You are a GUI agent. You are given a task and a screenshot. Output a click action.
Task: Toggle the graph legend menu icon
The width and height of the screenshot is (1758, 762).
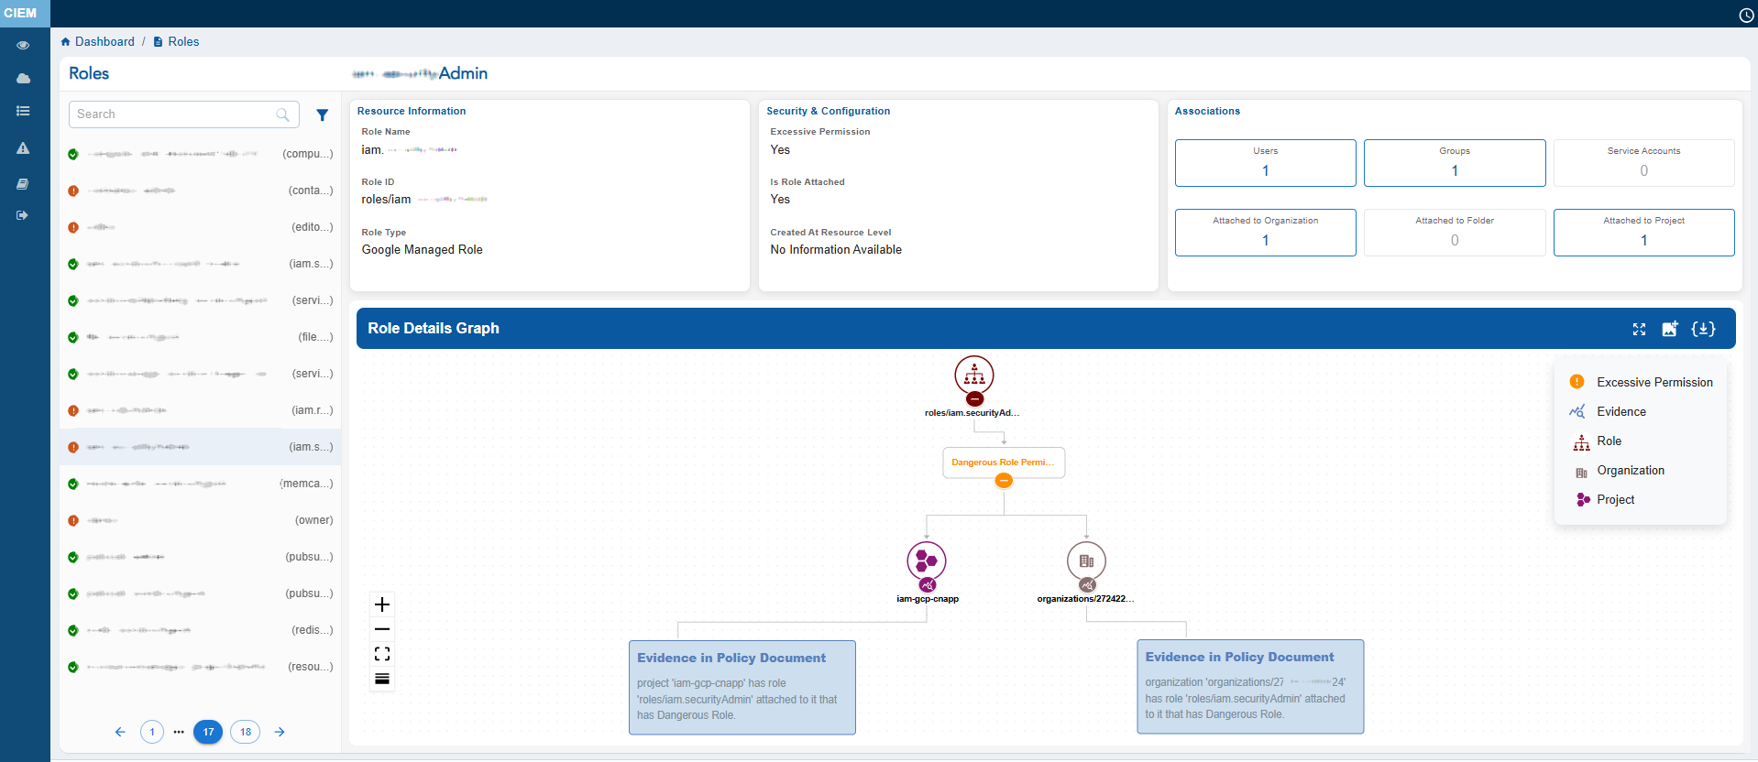click(382, 679)
